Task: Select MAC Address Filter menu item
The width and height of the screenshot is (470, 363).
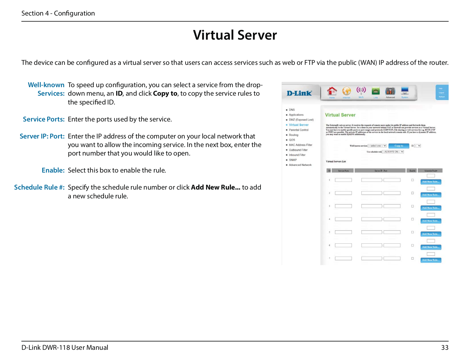Action: [x=301, y=145]
